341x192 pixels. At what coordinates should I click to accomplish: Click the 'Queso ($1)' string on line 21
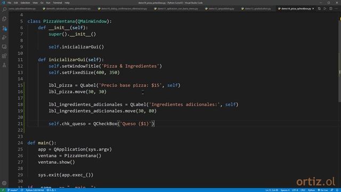point(135,124)
